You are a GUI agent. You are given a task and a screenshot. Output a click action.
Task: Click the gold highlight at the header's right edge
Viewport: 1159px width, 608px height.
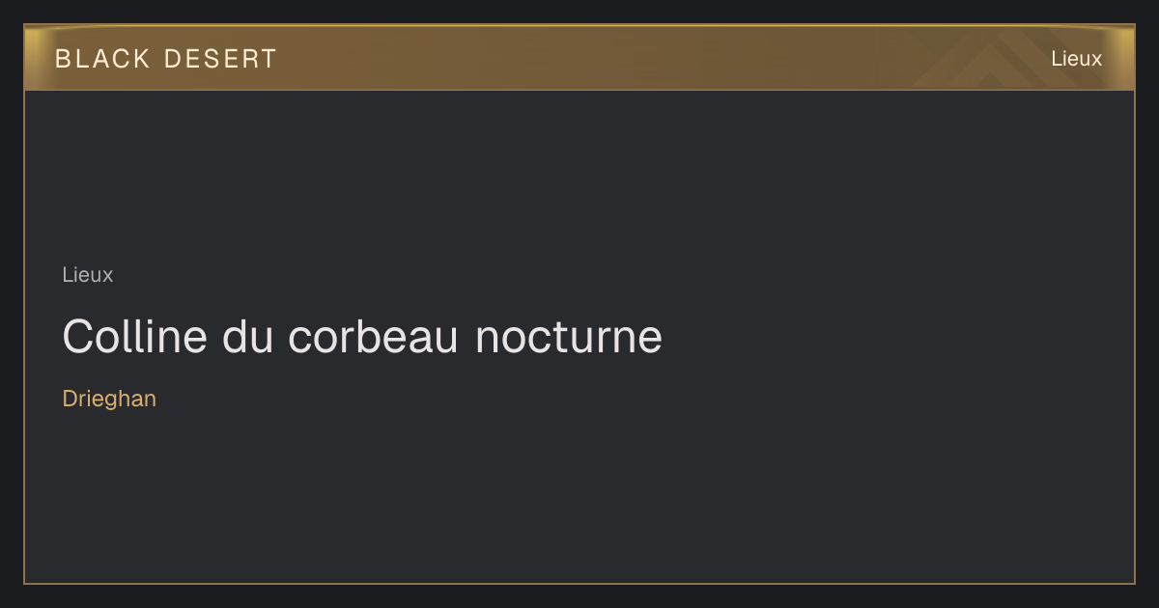(1125, 58)
